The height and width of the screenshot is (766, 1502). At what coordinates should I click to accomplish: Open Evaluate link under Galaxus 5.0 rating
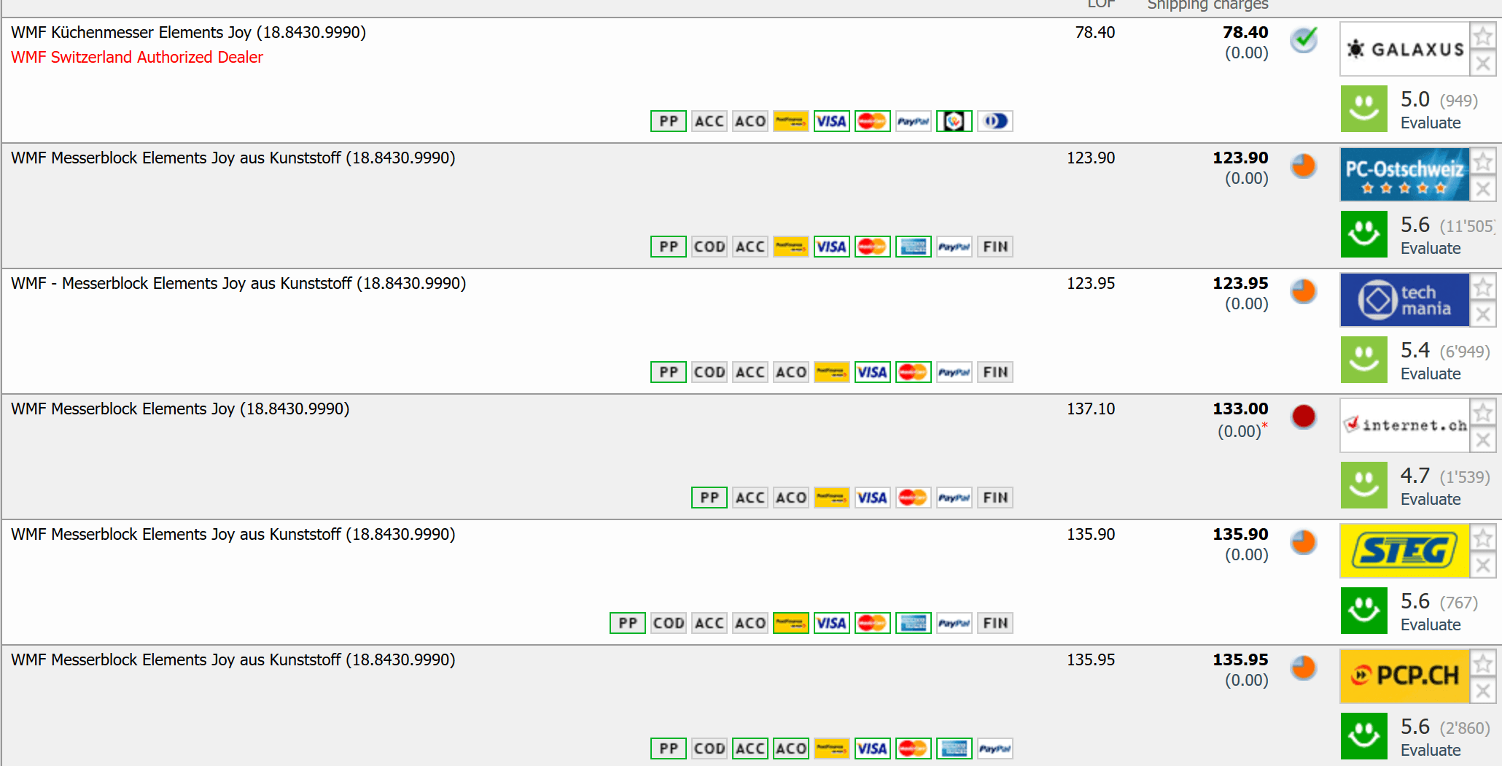click(1431, 123)
